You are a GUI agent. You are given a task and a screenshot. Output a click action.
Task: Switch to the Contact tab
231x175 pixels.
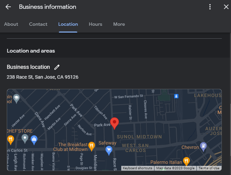38,24
